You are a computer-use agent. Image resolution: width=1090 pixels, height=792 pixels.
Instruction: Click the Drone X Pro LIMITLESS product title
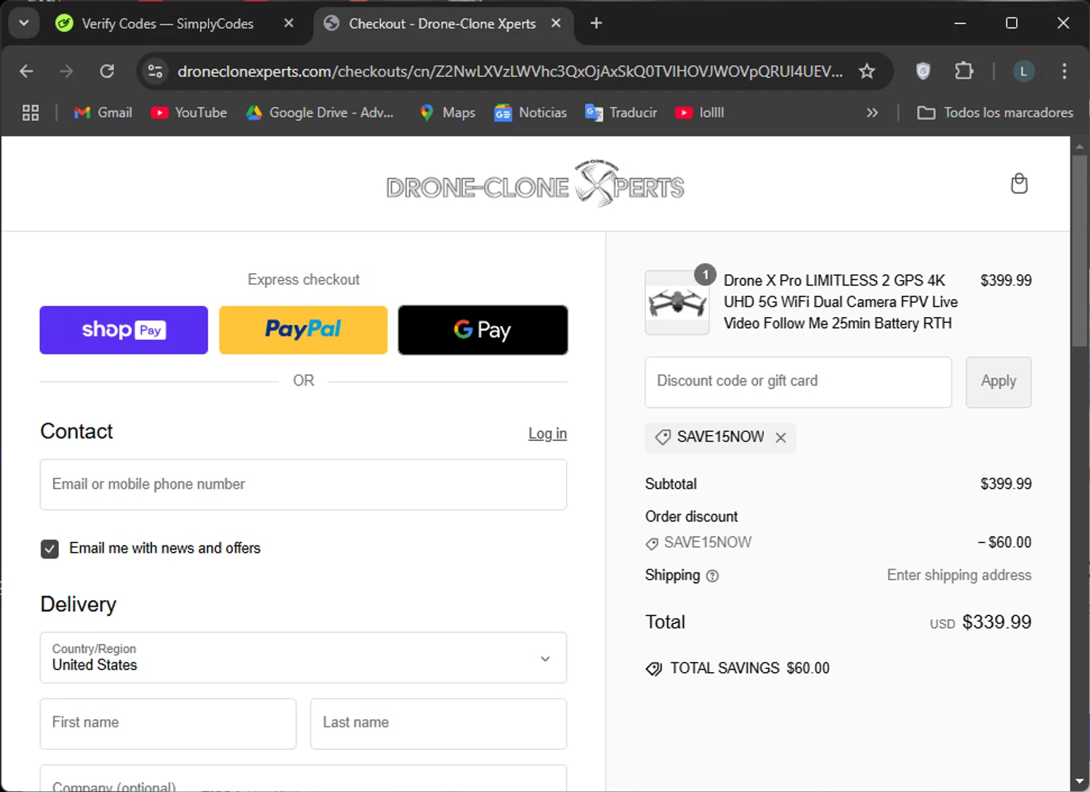841,302
